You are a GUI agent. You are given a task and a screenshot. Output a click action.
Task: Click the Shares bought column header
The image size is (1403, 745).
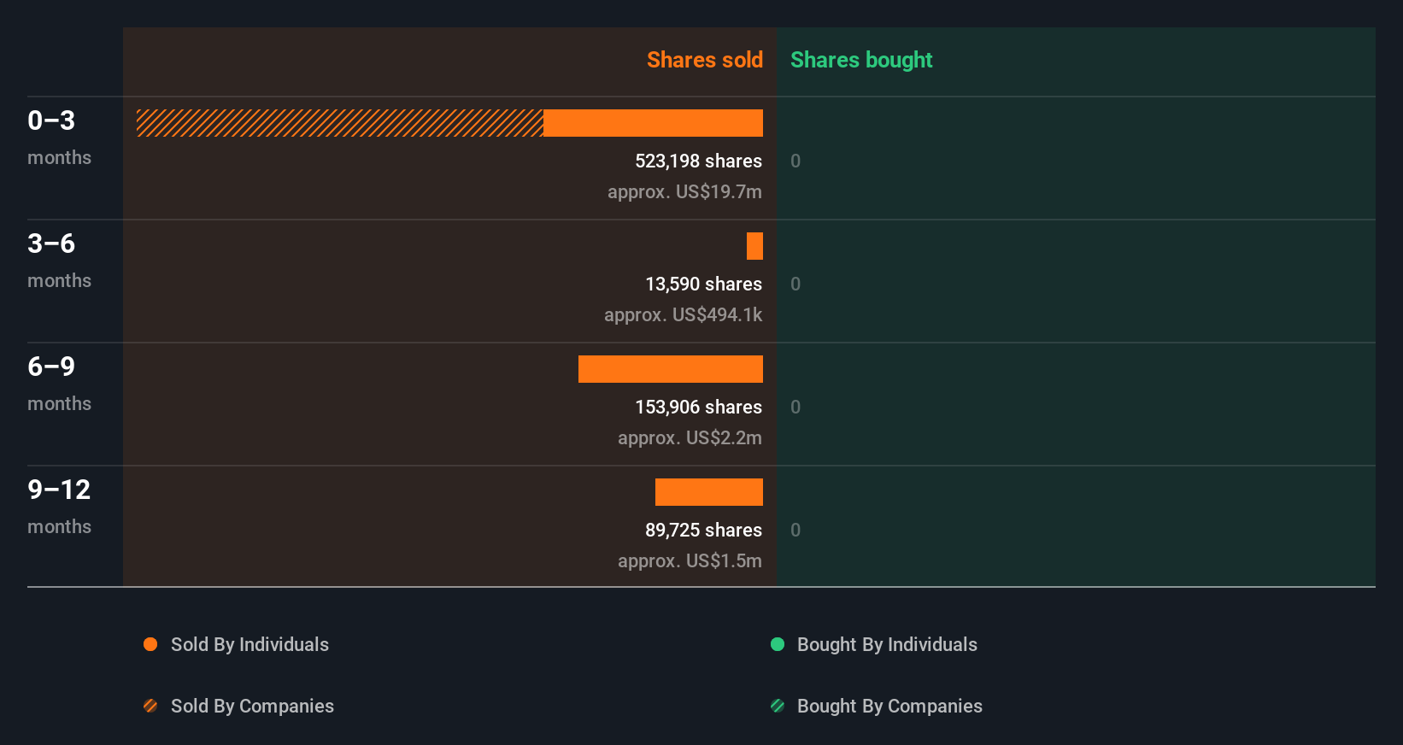pyautogui.click(x=861, y=60)
